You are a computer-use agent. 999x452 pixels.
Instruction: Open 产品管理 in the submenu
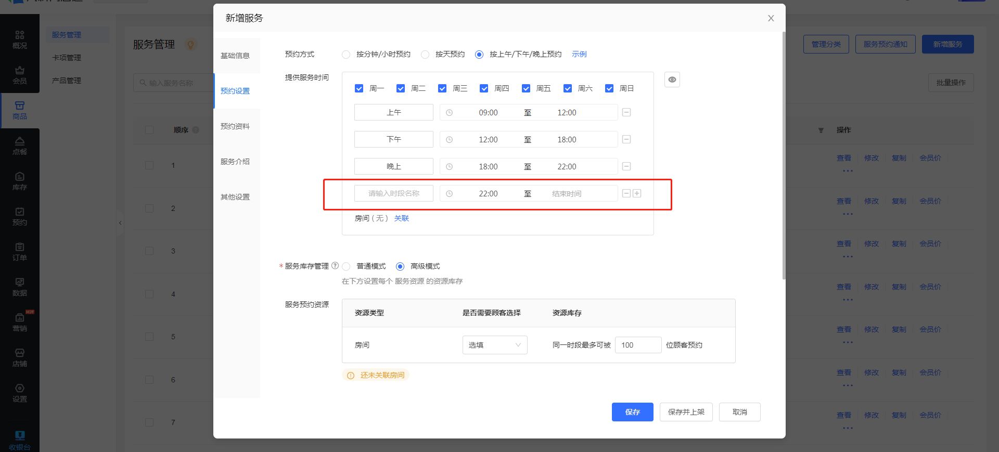tap(67, 81)
